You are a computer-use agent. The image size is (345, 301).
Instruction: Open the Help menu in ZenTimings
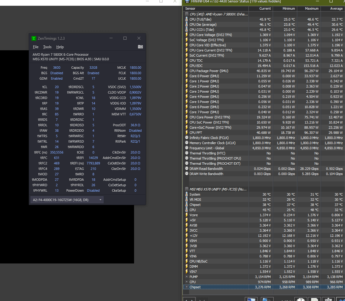tap(60, 47)
